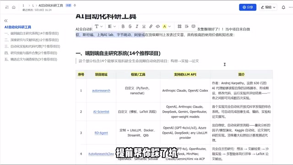Jump to 三、自动化实验和代码代理 outline item
Viewport: 293px width, 165px height.
coord(33,46)
